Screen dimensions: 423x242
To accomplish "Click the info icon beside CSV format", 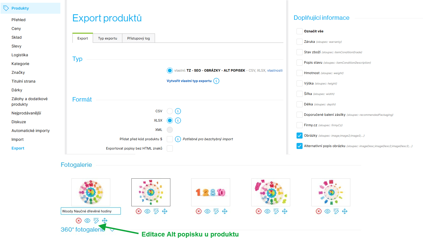I will click(178, 111).
